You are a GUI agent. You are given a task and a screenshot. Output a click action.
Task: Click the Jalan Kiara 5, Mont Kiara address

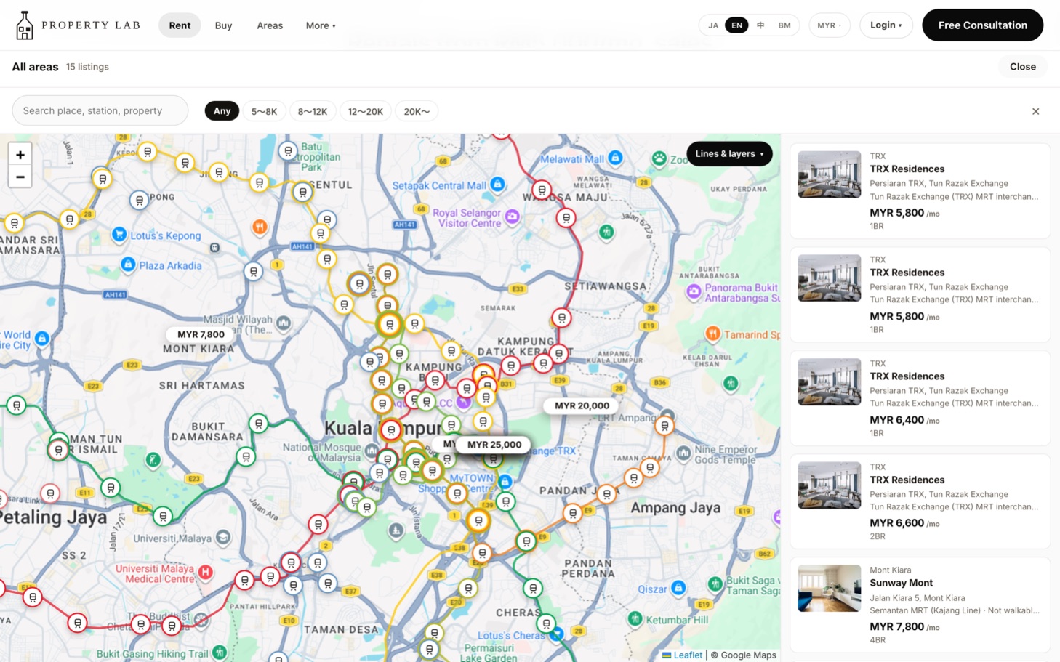click(x=918, y=598)
